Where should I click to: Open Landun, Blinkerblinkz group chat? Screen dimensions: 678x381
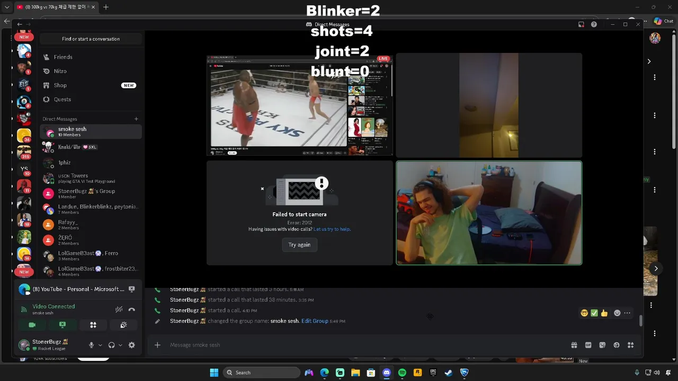(91, 209)
